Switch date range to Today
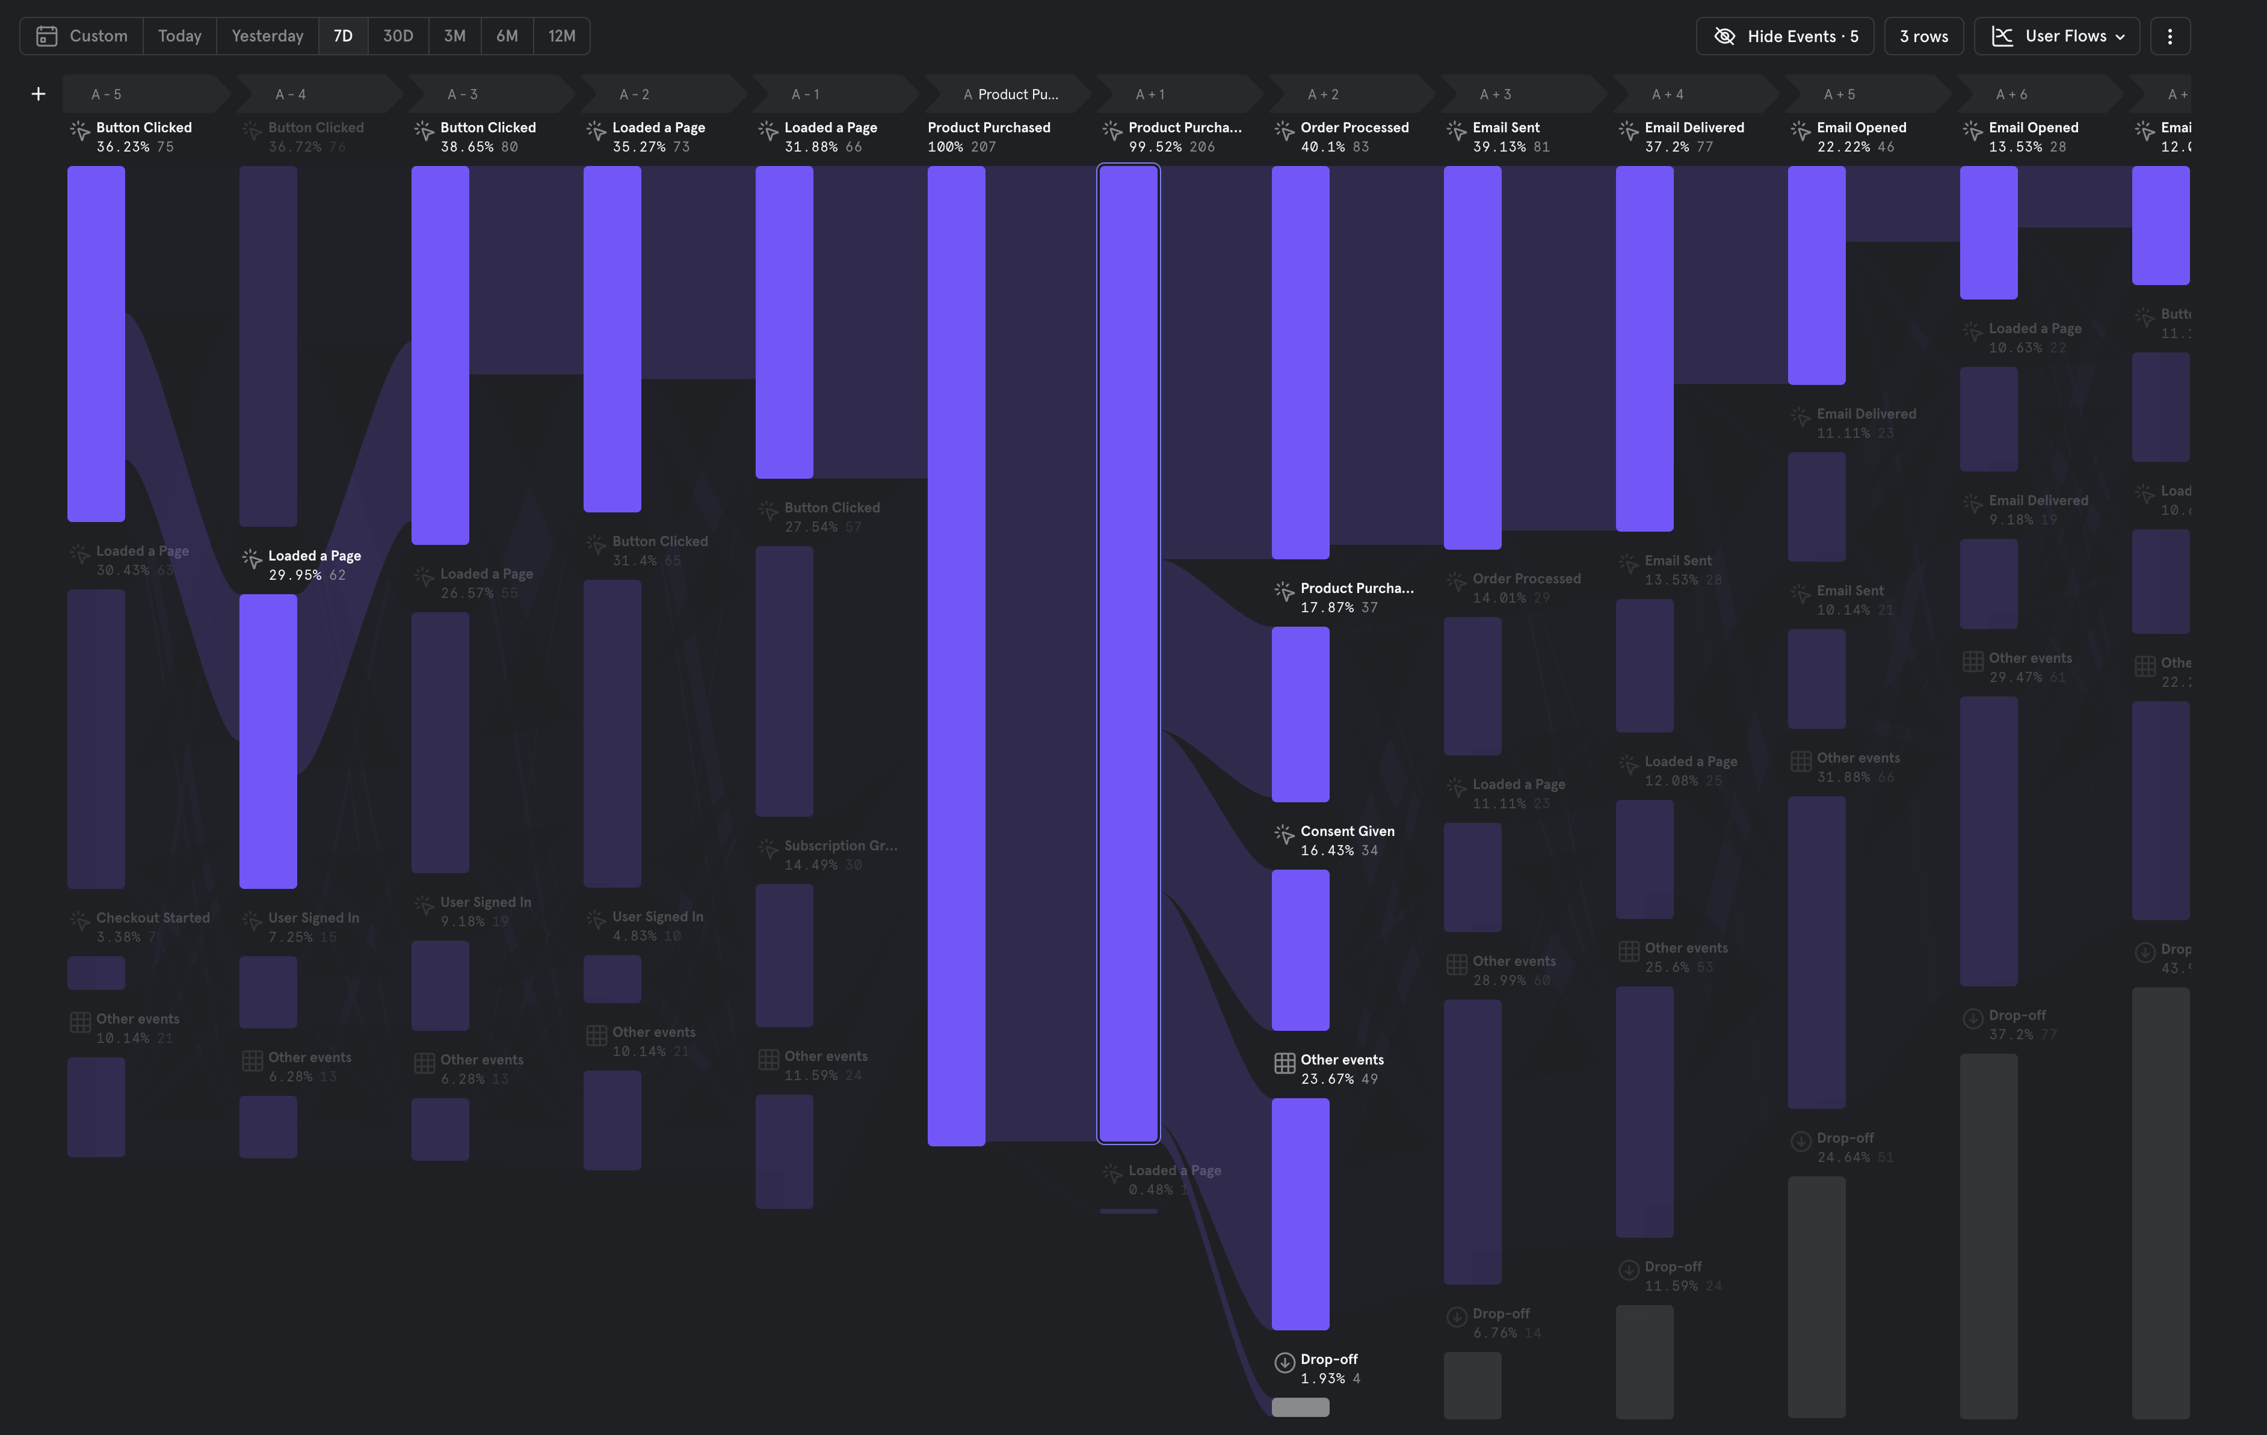The height and width of the screenshot is (1435, 2267). click(180, 35)
